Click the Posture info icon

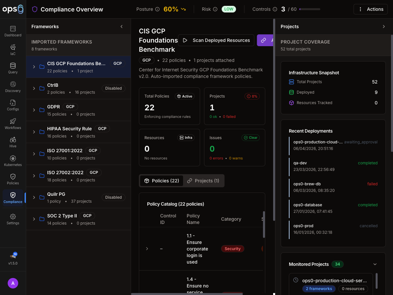coord(157,9)
